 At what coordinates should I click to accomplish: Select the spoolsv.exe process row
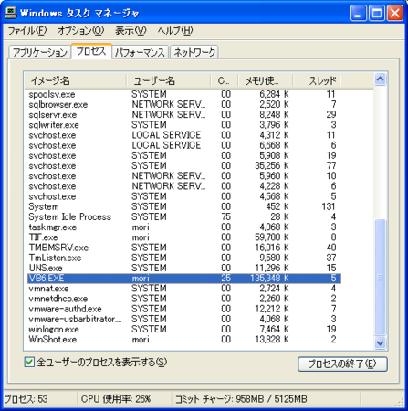[x=184, y=94]
